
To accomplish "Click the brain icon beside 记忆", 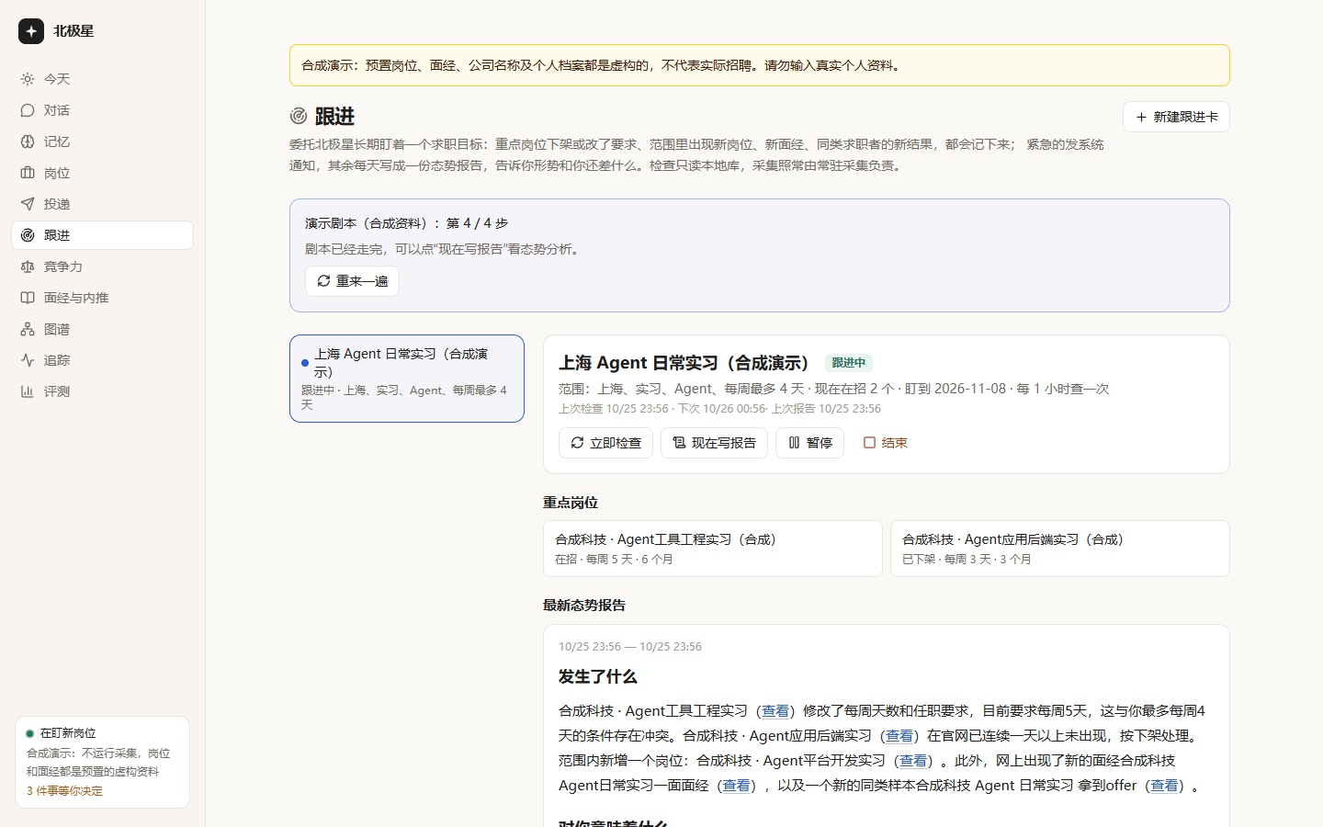I will tap(28, 142).
